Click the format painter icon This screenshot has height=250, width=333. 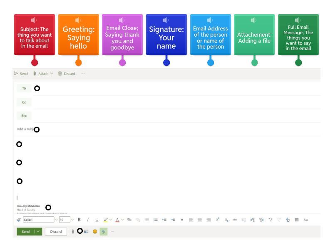[x=19, y=220]
